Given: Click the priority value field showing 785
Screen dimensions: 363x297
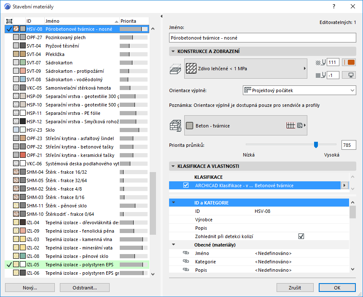Looking at the screenshot, I should click(x=349, y=145).
